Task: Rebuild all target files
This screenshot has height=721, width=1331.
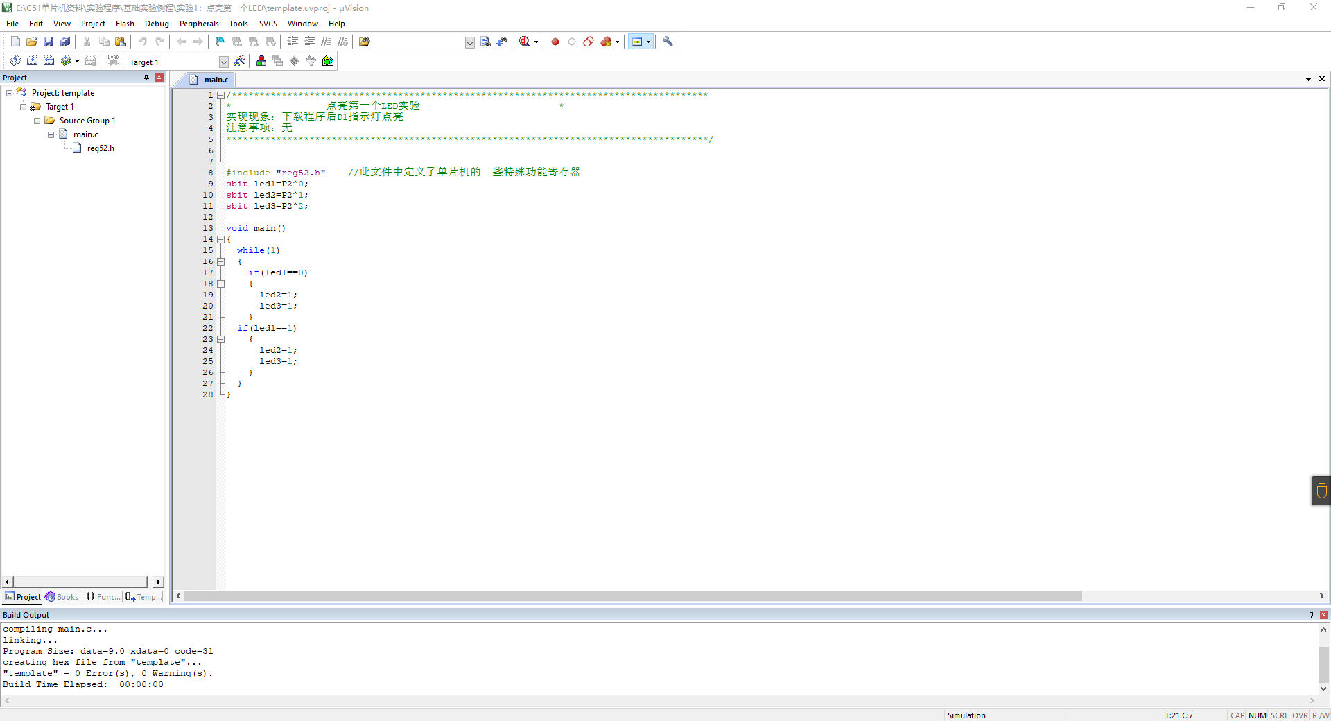Action: (x=49, y=61)
